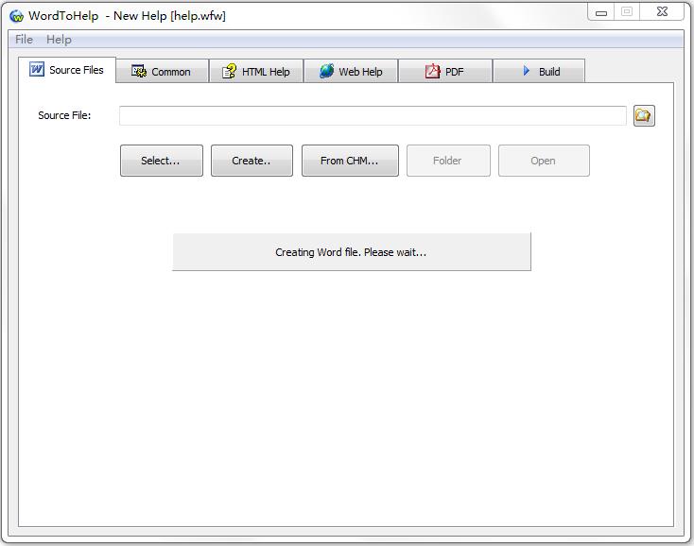Image resolution: width=694 pixels, height=546 pixels.
Task: Click the Source File: label
Action: point(64,115)
